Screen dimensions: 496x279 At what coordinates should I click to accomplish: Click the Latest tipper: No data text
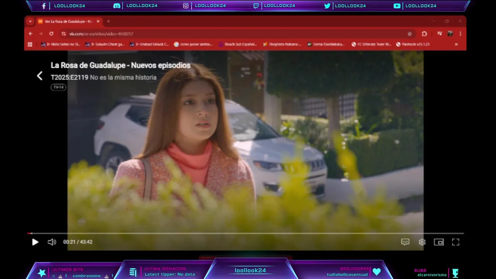tap(170, 274)
